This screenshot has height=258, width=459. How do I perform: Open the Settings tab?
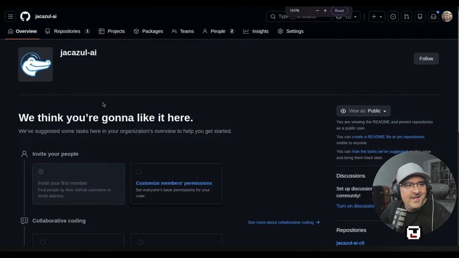pos(290,31)
